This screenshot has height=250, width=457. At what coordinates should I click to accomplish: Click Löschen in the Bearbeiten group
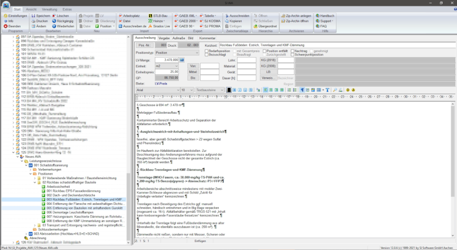click(x=61, y=16)
